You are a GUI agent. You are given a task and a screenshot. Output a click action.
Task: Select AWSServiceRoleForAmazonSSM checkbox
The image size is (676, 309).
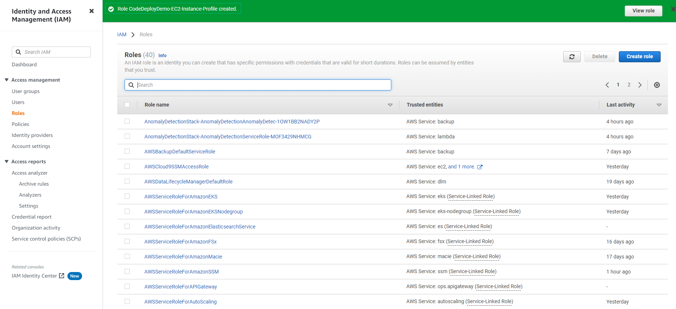[x=127, y=271]
